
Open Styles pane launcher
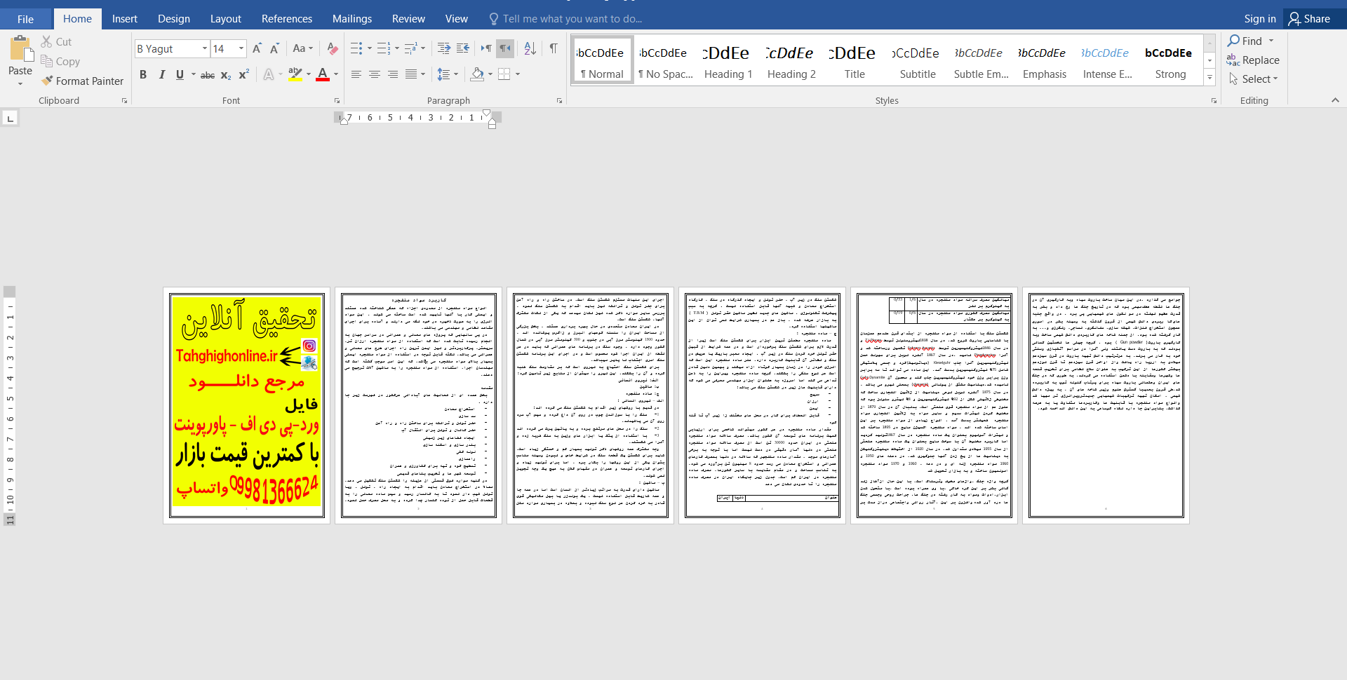coord(1214,101)
